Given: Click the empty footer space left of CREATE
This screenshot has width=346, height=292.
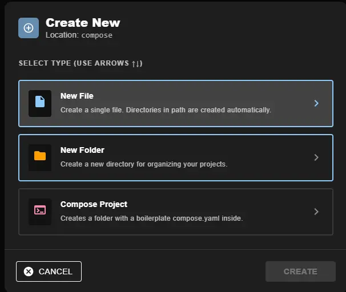Looking at the screenshot, I should [x=171, y=271].
